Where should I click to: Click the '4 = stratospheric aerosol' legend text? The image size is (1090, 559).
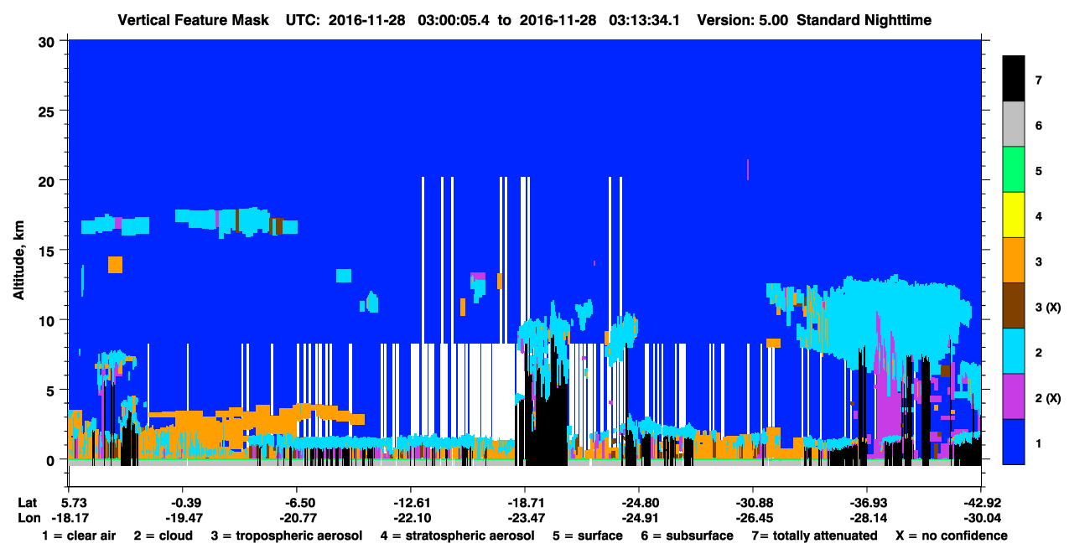point(457,536)
